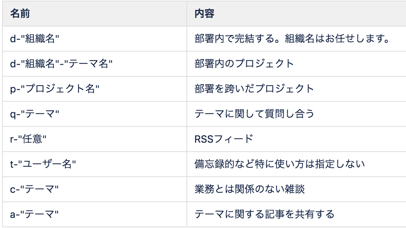This screenshot has height=228, width=406.
Task: Select the a-"テーマ" name cell
Action: point(34,214)
